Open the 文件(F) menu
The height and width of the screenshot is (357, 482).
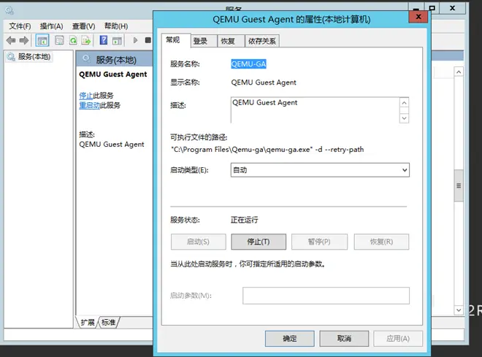20,26
